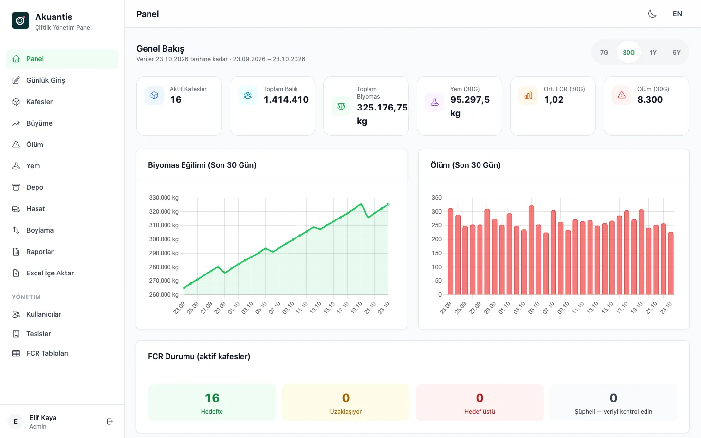Select the 30G time range
This screenshot has height=438, width=701.
click(x=628, y=52)
